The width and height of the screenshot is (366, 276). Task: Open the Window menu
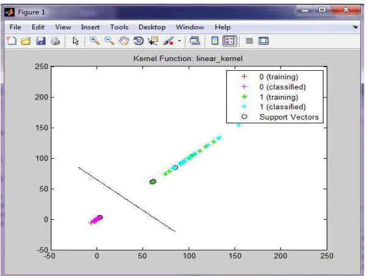[x=190, y=27]
